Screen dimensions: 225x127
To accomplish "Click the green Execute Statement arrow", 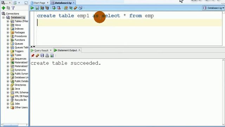I will click(32, 8).
